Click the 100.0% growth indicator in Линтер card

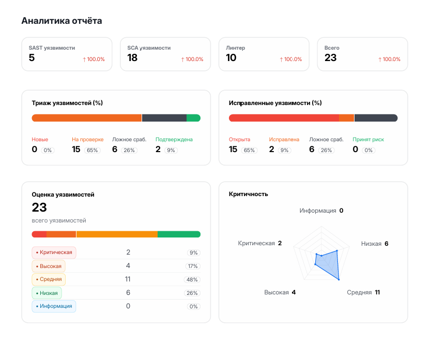pyautogui.click(x=291, y=59)
